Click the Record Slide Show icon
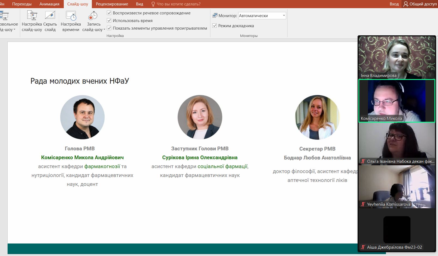 [x=93, y=15]
